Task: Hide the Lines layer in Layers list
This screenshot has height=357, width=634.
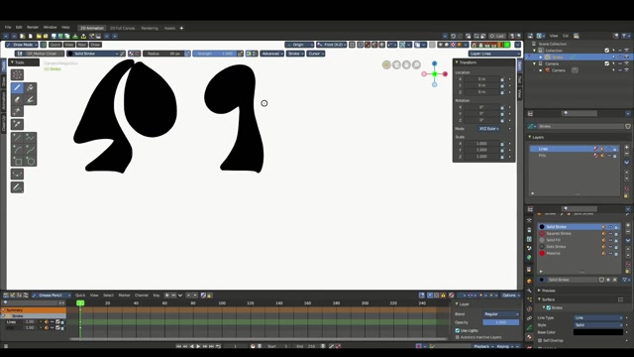Action: [x=609, y=149]
